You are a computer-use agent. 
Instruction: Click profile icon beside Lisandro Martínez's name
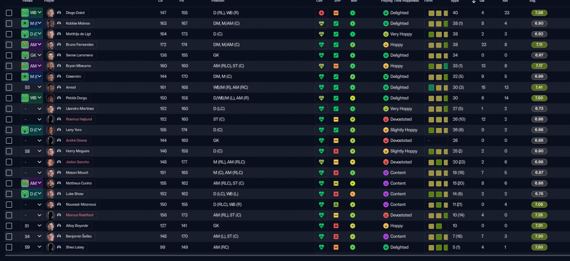point(59,109)
